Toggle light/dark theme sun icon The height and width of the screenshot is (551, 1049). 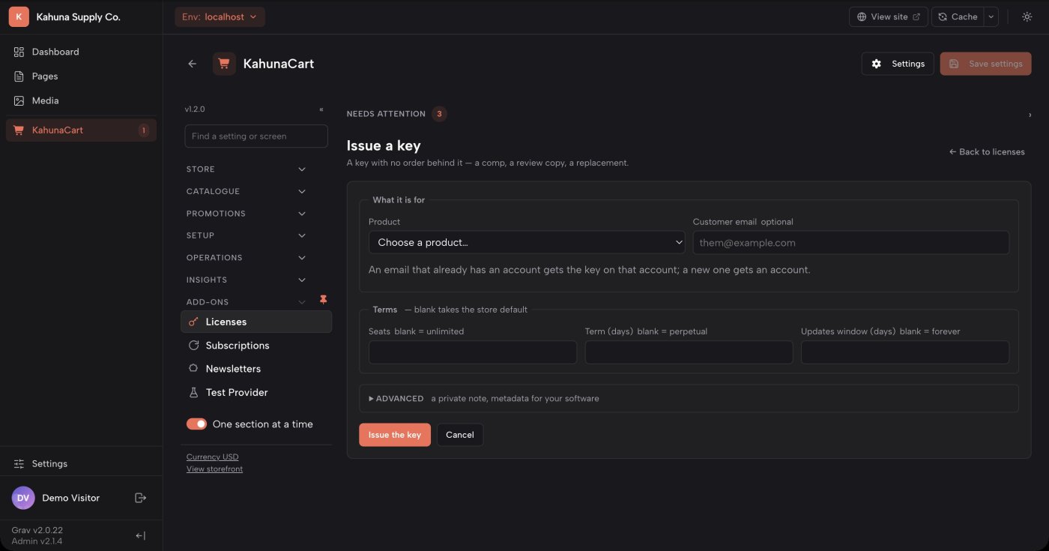pos(1027,16)
